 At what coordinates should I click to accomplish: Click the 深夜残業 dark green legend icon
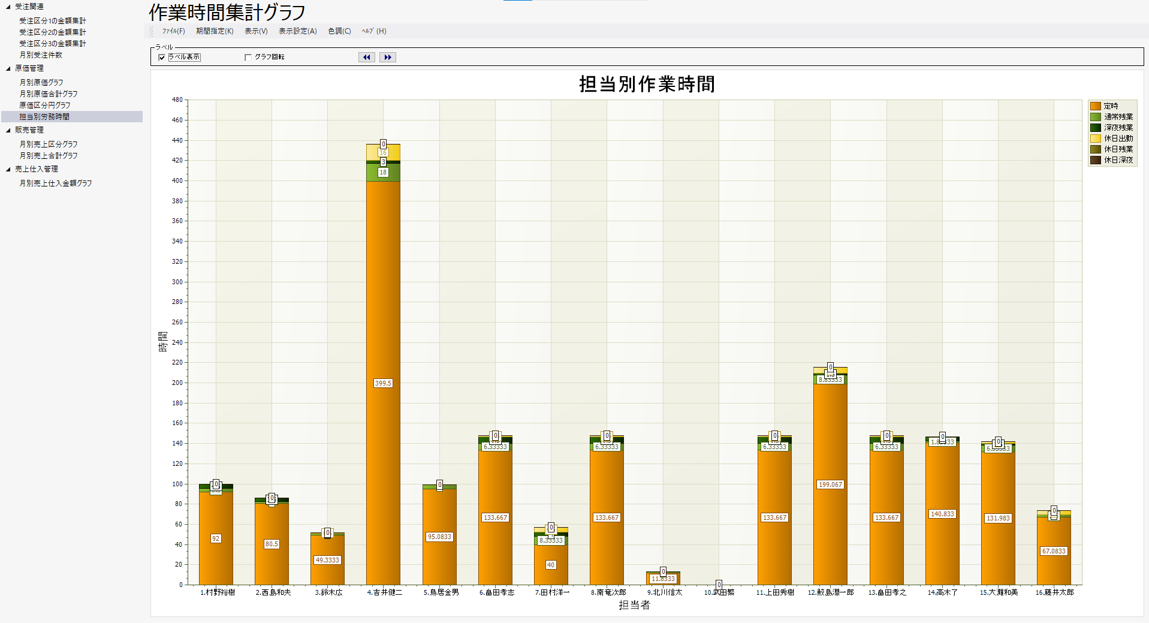coord(1096,128)
